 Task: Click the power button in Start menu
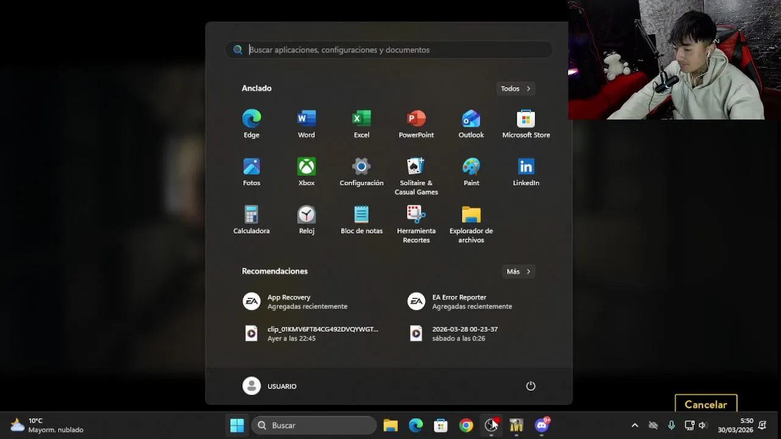531,386
